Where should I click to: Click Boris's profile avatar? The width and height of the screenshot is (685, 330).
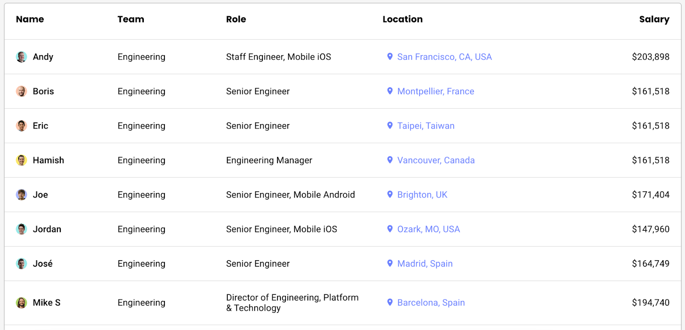pos(21,91)
